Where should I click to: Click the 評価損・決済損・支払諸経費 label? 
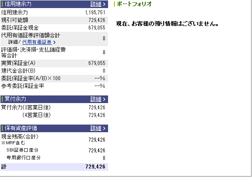coord(33,50)
